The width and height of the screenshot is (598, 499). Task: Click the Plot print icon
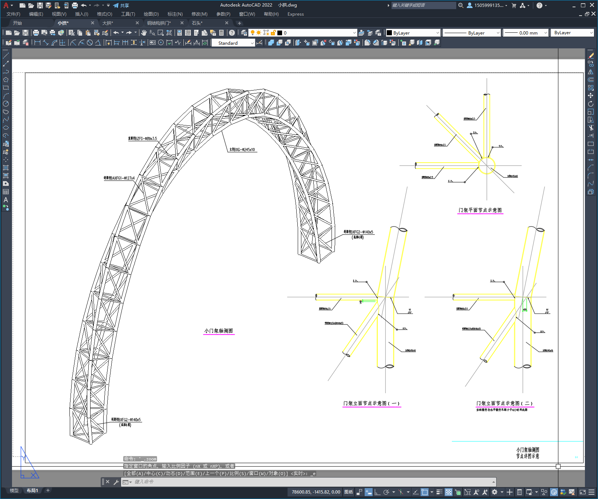coord(36,33)
